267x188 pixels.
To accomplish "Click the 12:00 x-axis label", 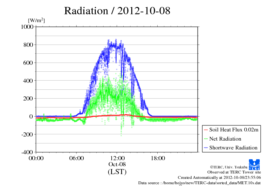I will click(x=117, y=158).
